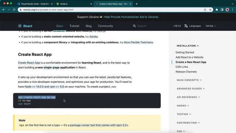Image resolution: width=236 pixels, height=133 pixels.
Task: Open the extensions puzzle icon
Action: point(217,10)
